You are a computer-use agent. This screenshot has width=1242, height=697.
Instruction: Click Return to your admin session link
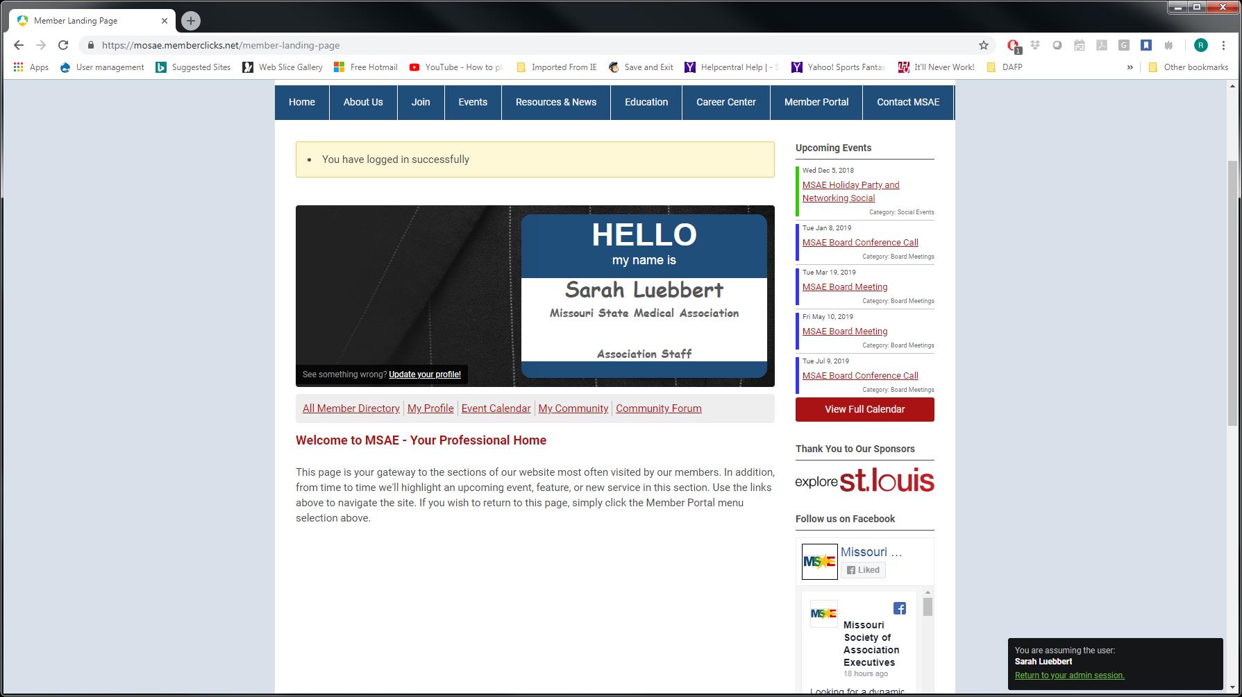click(1069, 676)
